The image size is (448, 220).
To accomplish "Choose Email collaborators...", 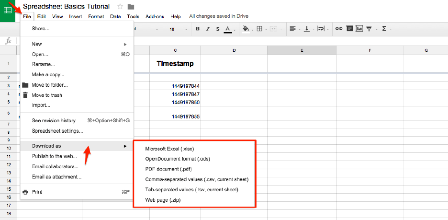I will point(77,166).
